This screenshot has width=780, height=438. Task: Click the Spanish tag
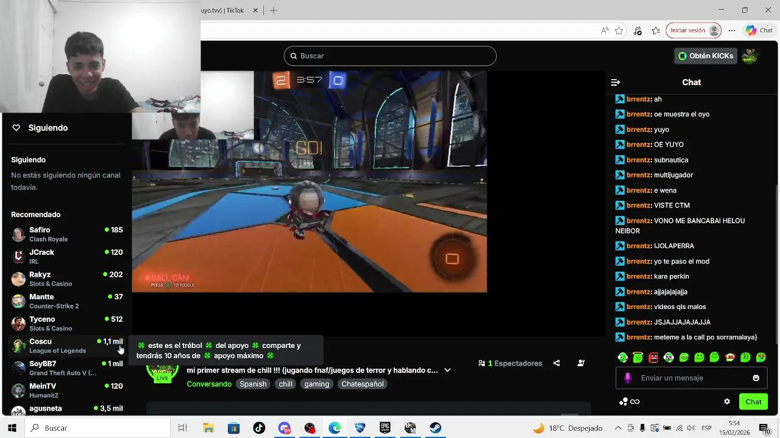point(253,384)
